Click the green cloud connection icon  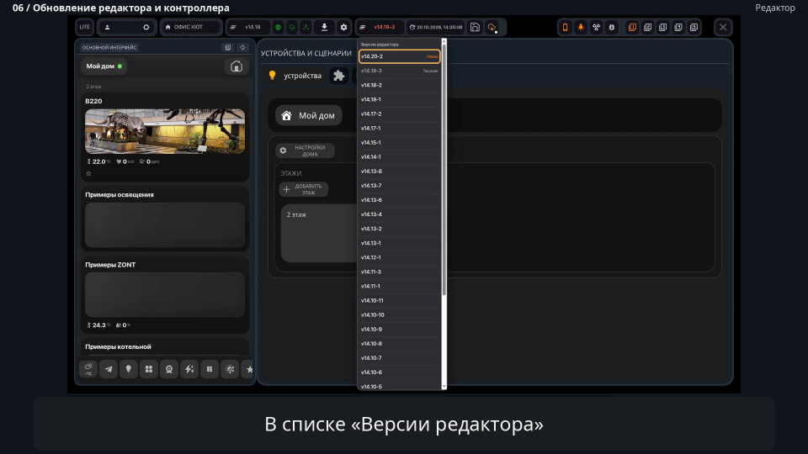pos(292,27)
